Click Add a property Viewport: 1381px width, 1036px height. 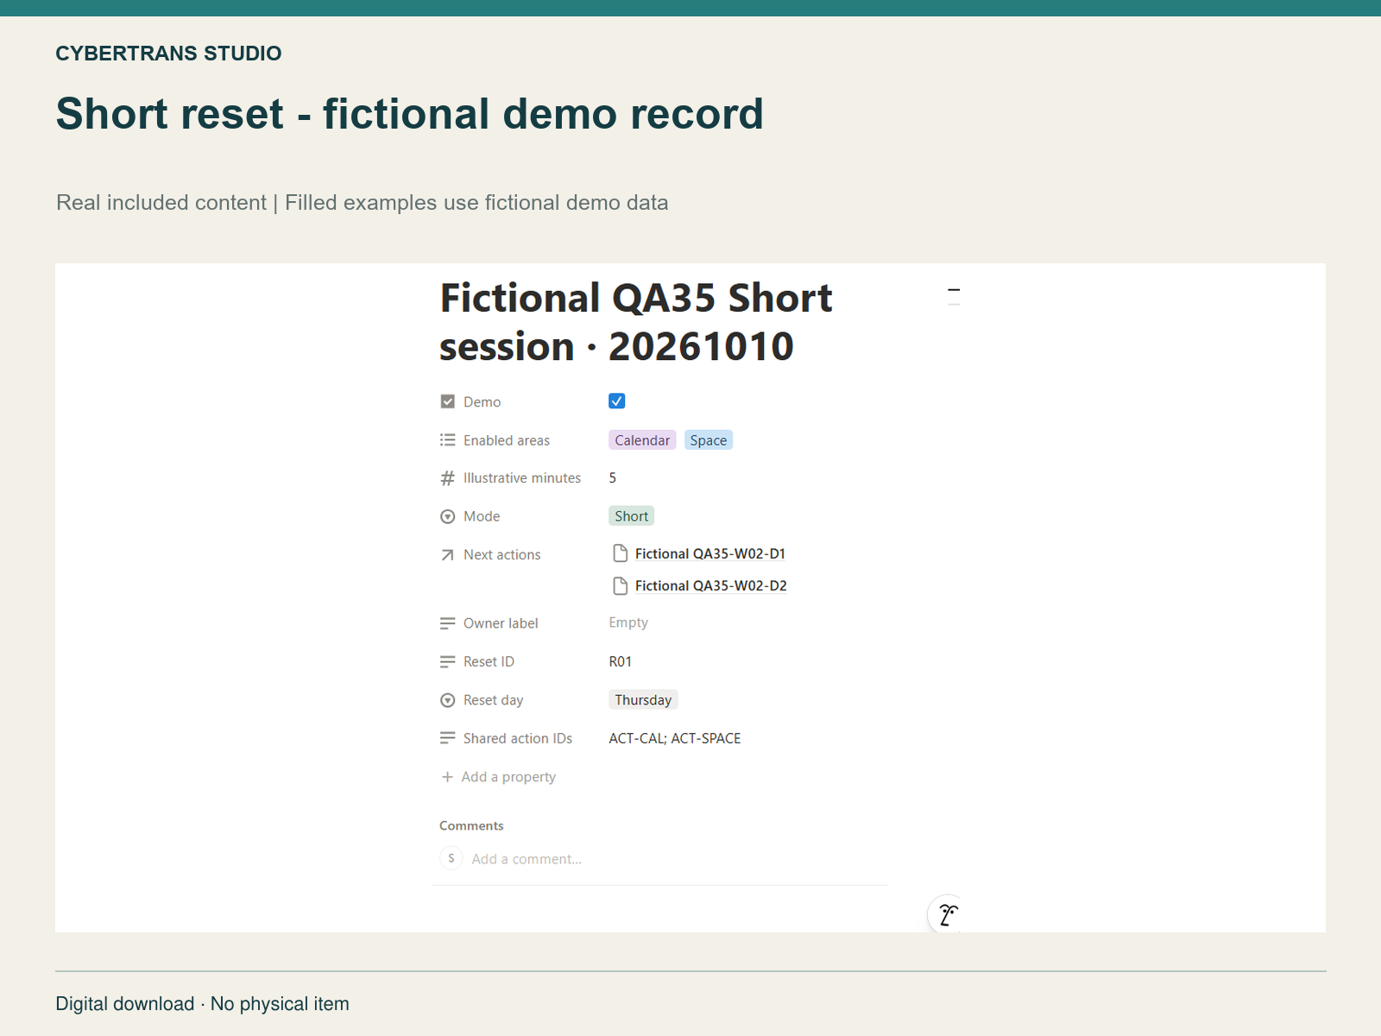point(498,777)
